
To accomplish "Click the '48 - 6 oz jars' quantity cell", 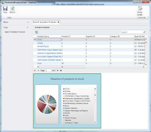I will [139, 50].
